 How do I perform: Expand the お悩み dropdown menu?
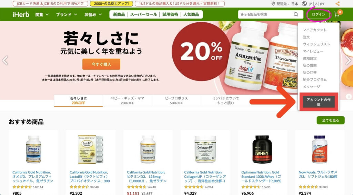tap(93, 14)
